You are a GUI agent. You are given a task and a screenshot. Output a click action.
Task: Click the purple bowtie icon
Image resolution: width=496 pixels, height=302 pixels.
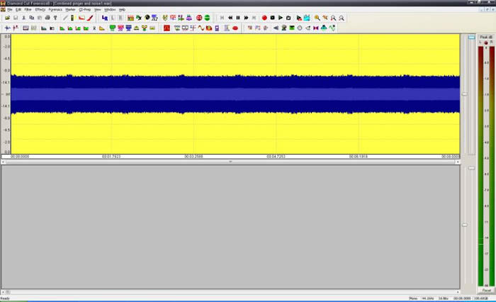[x=316, y=28]
